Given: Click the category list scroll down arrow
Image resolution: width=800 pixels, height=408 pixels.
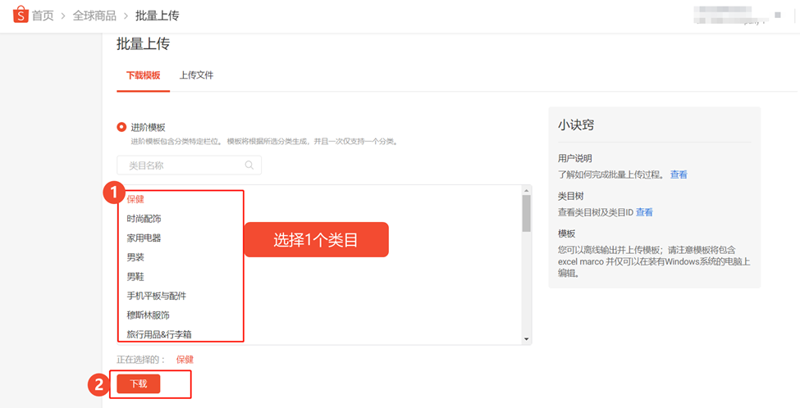Looking at the screenshot, I should coord(526,339).
